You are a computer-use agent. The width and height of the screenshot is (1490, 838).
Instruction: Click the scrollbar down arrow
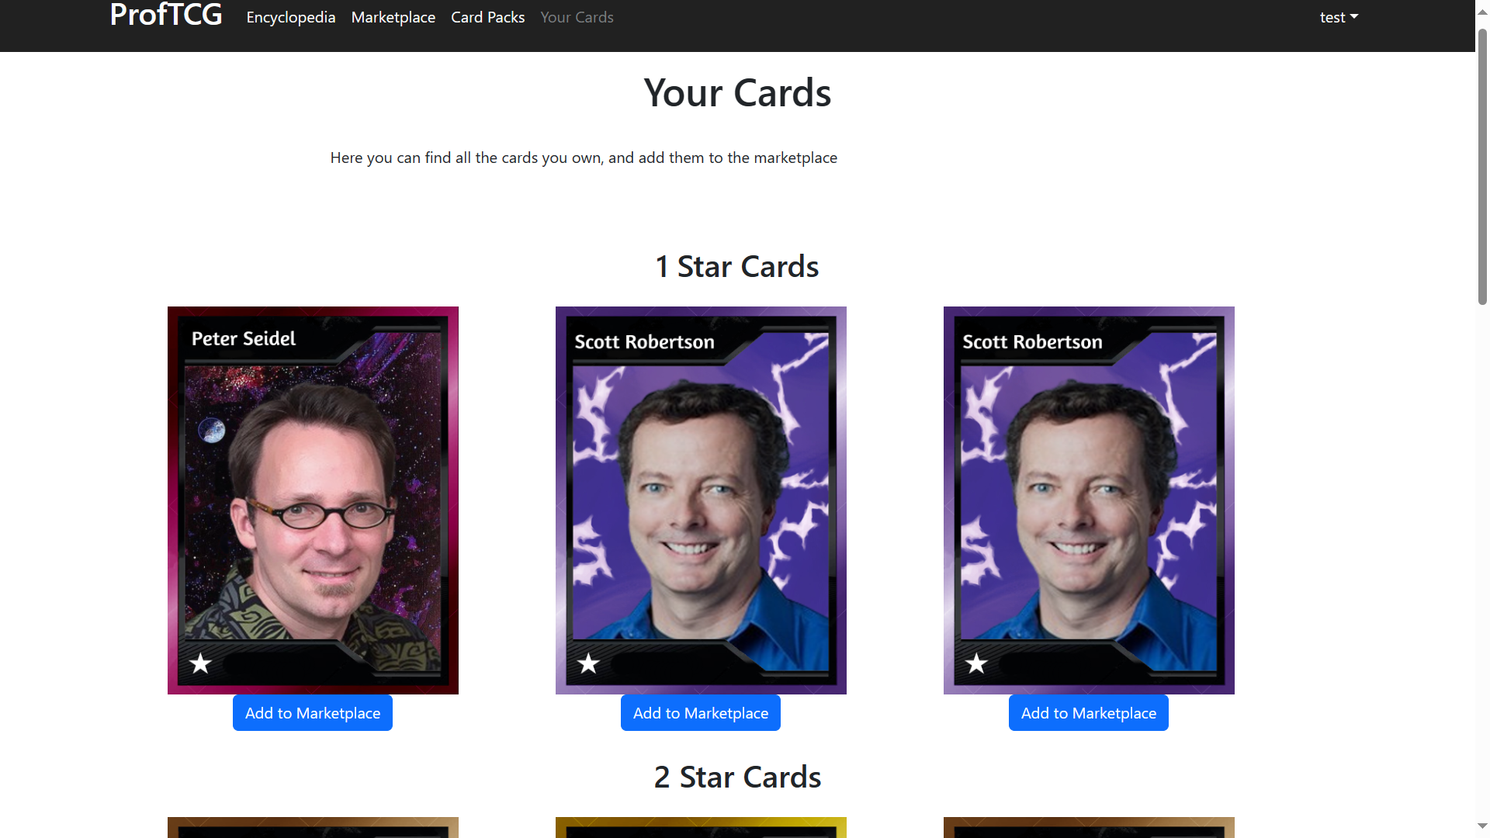click(1482, 826)
